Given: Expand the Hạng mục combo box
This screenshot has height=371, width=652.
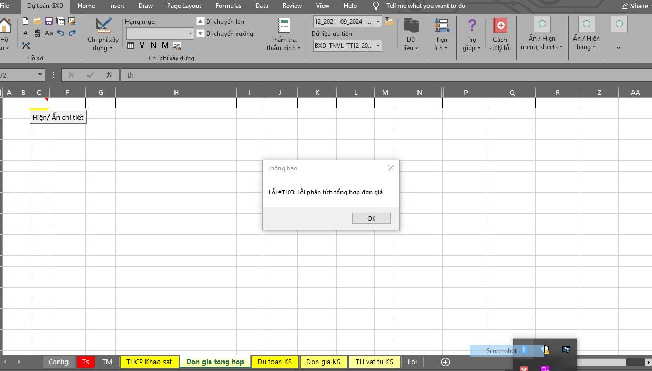Looking at the screenshot, I should coord(190,34).
